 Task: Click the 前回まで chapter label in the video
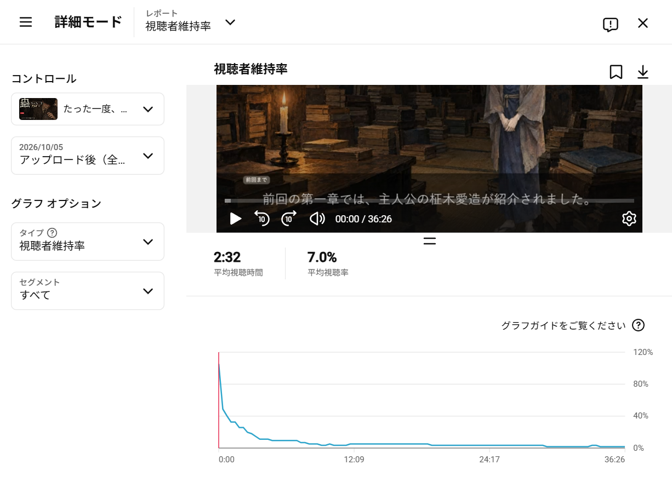[x=256, y=180]
